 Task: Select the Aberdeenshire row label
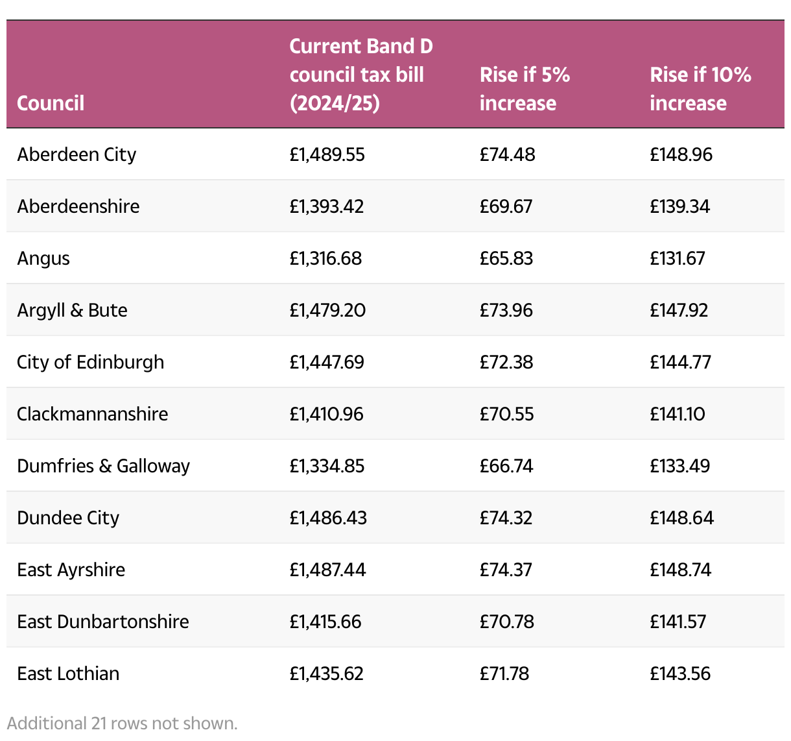pos(78,206)
